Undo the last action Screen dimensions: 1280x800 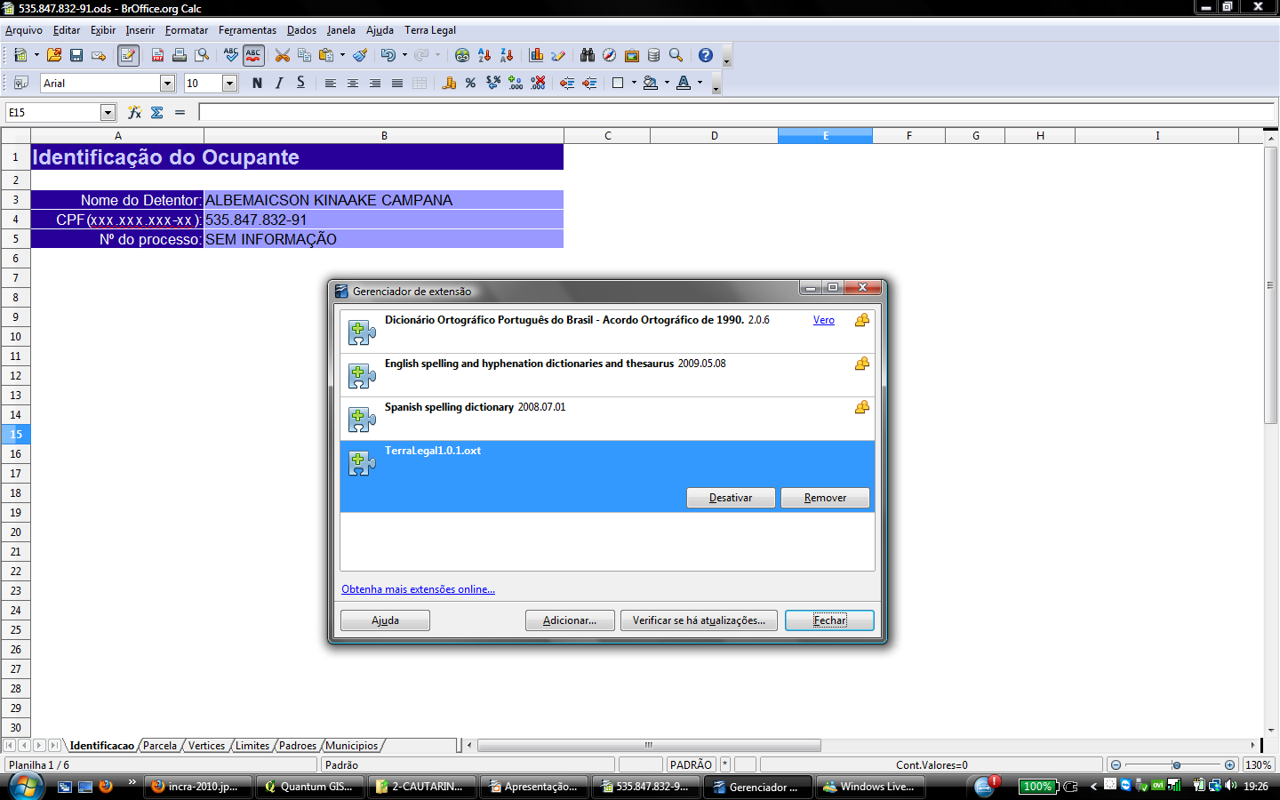point(388,55)
